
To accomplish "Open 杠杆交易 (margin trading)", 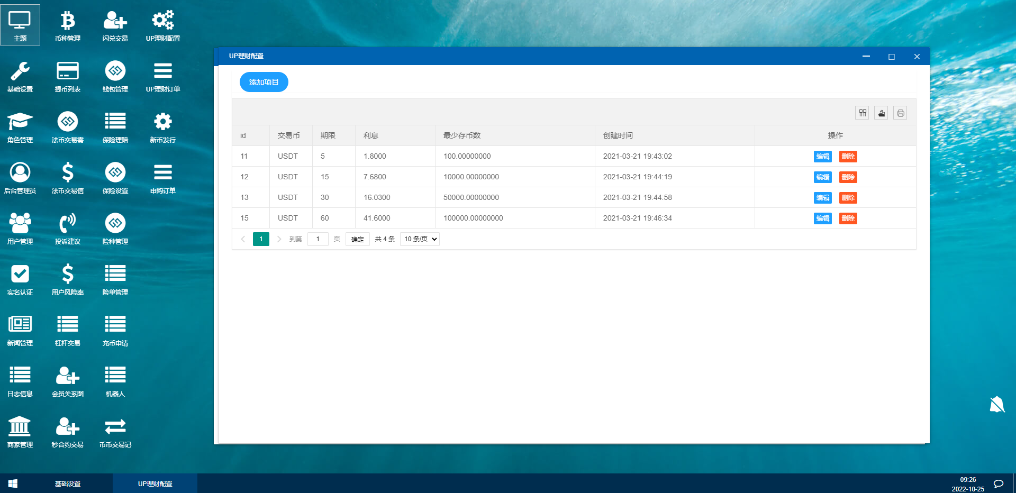I will [67, 330].
